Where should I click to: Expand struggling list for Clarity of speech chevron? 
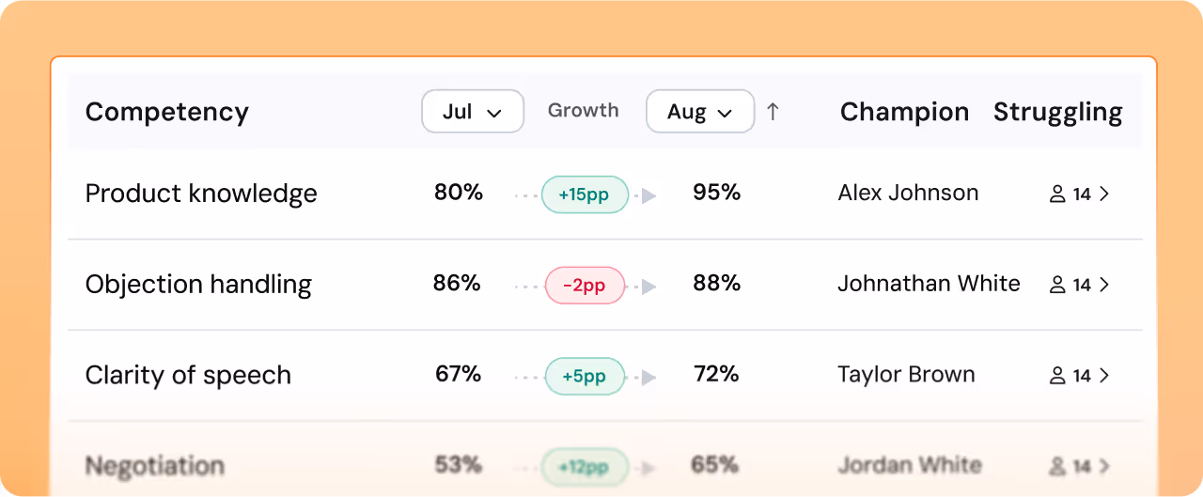[x=1104, y=376]
